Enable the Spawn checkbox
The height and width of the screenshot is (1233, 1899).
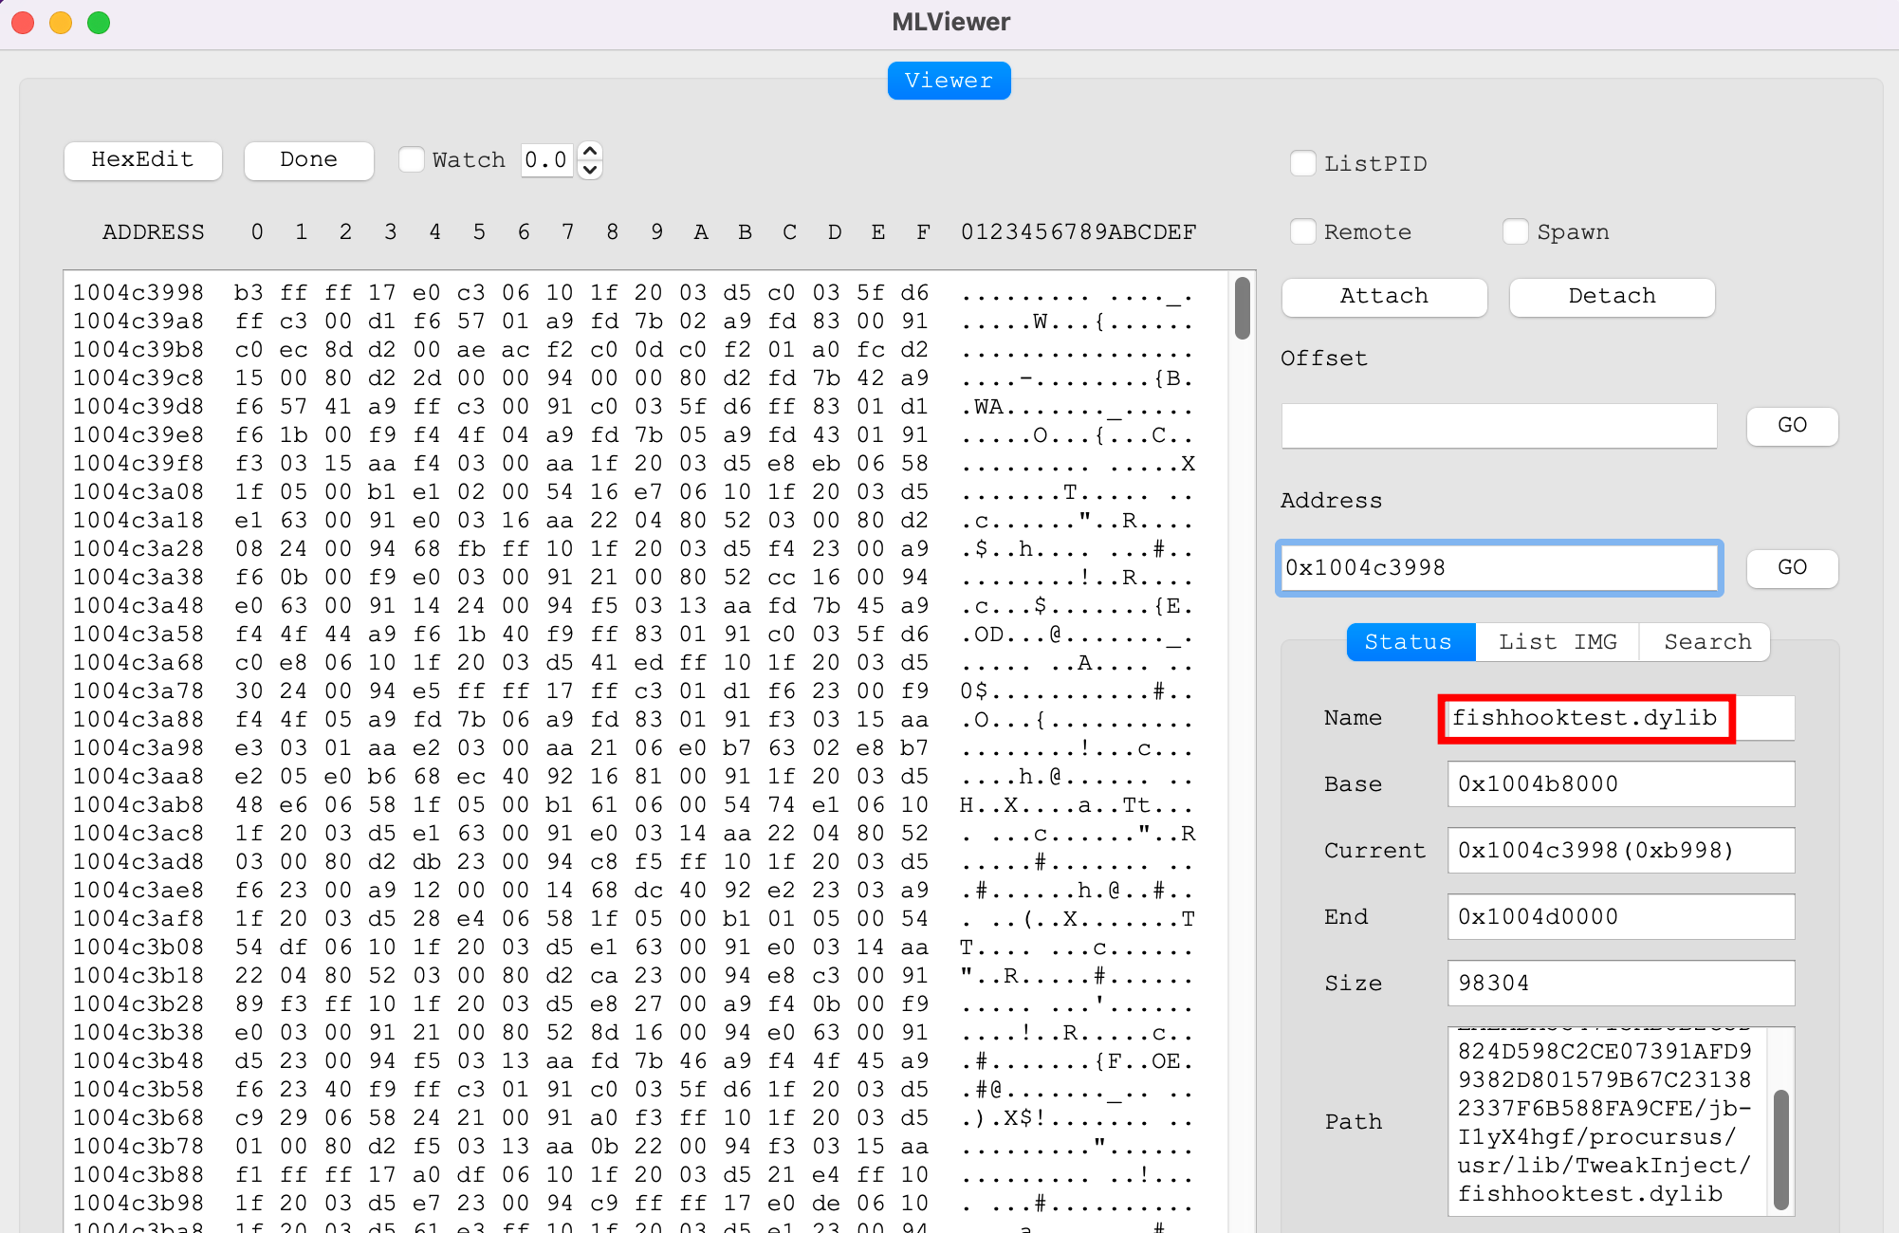(x=1516, y=231)
